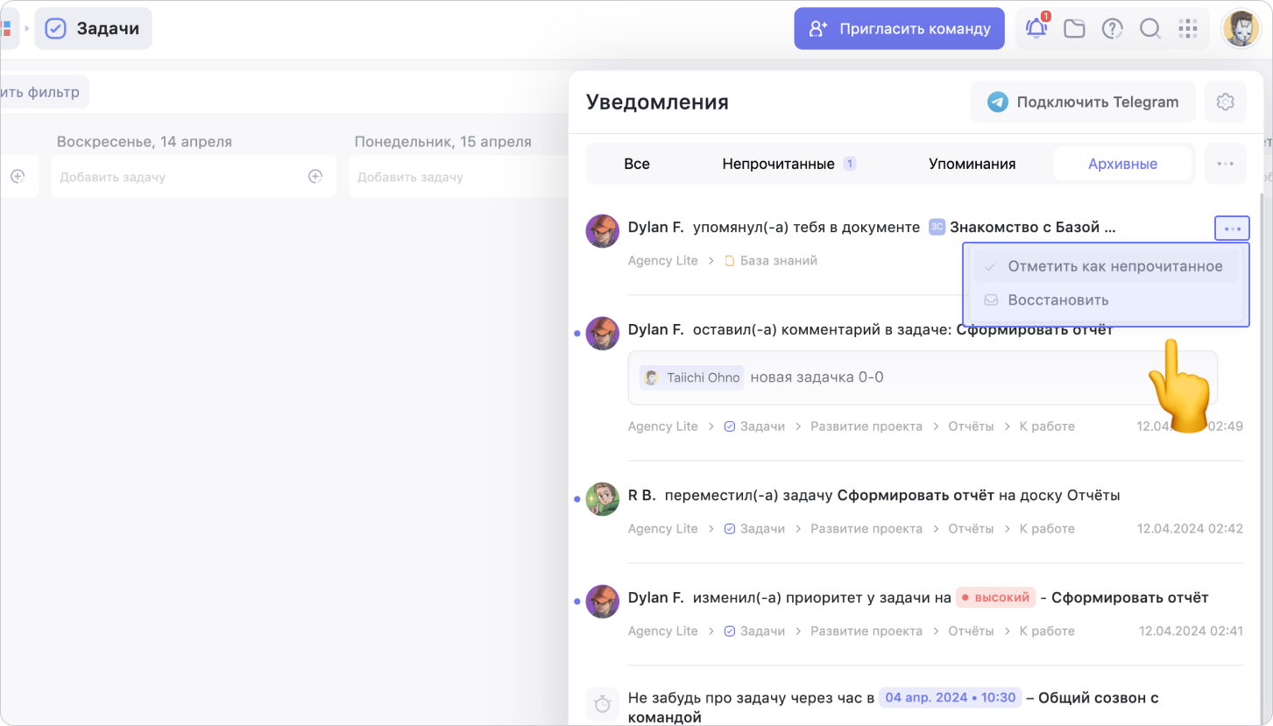Open the apps grid icon
This screenshot has width=1273, height=726.
1188,29
